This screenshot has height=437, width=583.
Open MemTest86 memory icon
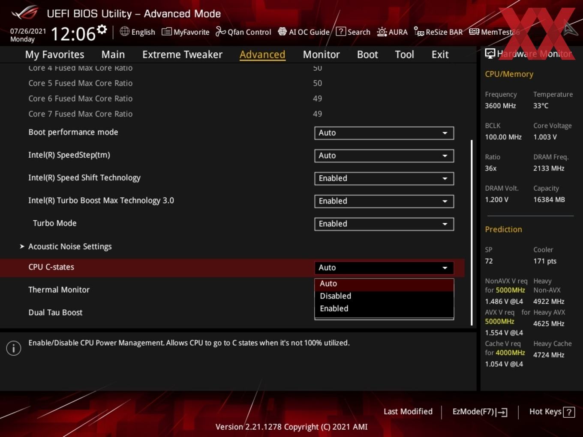[x=474, y=32]
